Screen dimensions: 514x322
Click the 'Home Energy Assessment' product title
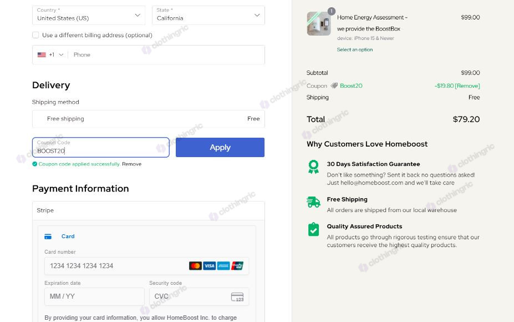coord(372,23)
